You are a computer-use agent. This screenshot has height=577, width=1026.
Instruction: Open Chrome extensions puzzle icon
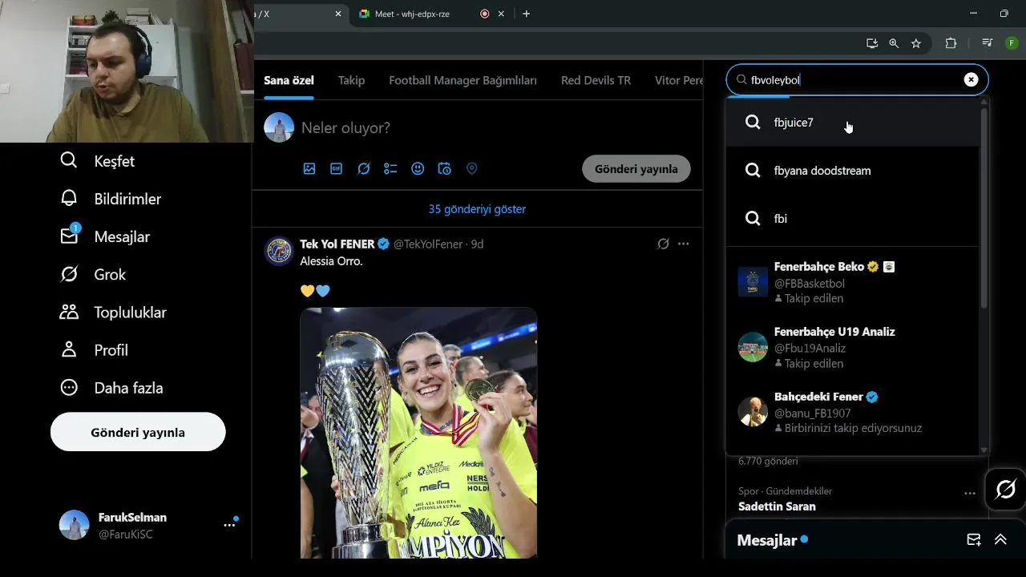(x=951, y=43)
